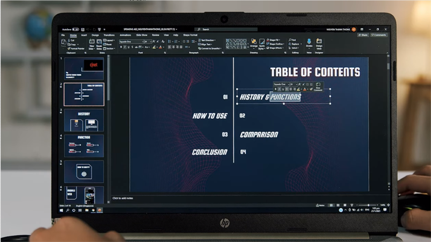
Task: Fit slide to current window icon
Action: tap(388, 205)
